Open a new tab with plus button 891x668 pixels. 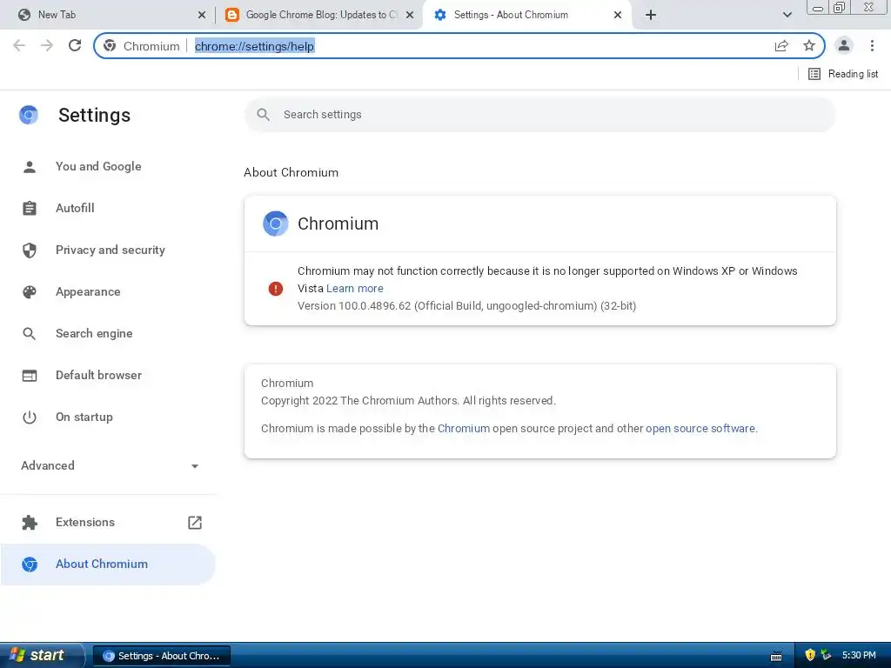[651, 15]
